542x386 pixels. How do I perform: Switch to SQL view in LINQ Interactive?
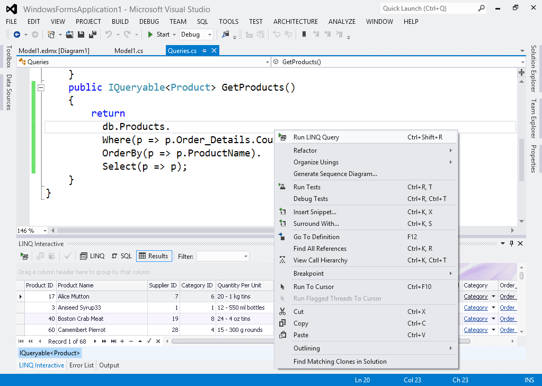[x=122, y=256]
